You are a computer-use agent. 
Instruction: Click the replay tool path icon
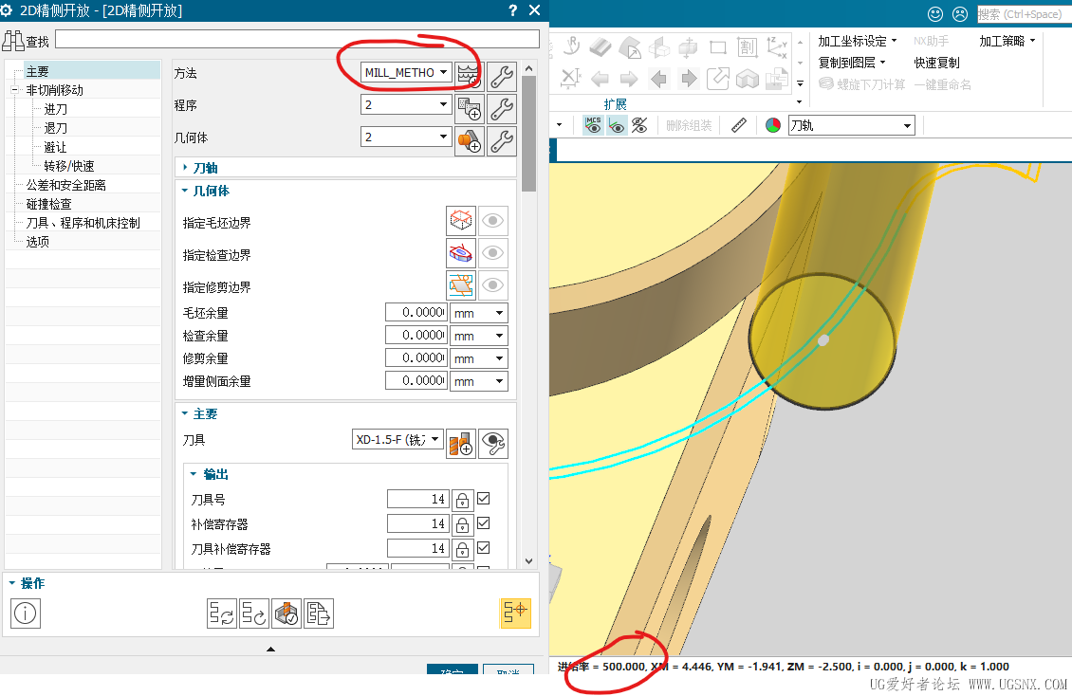click(x=253, y=614)
